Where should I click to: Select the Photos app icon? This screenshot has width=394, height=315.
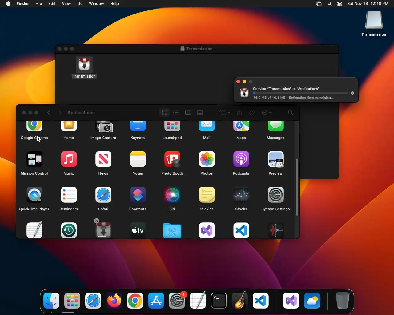(x=207, y=159)
